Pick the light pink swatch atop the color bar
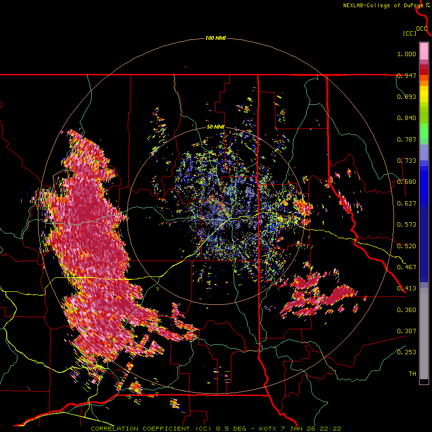432x432 pixels. 424,51
